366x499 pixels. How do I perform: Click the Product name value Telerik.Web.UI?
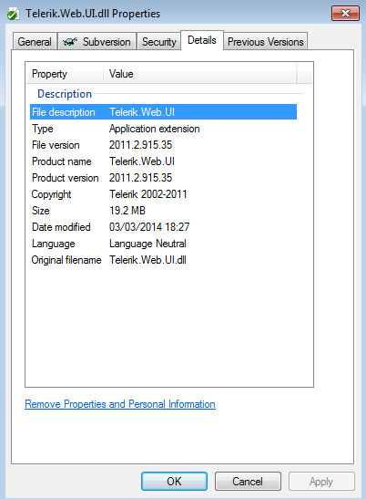[x=142, y=161]
